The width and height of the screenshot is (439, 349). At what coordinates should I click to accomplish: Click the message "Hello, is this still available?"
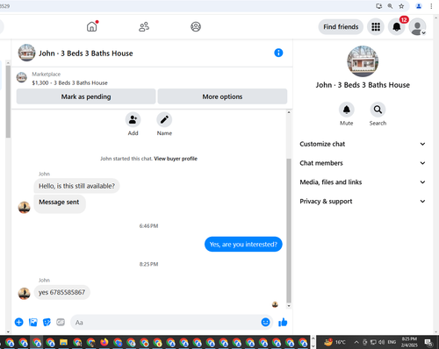(x=76, y=186)
